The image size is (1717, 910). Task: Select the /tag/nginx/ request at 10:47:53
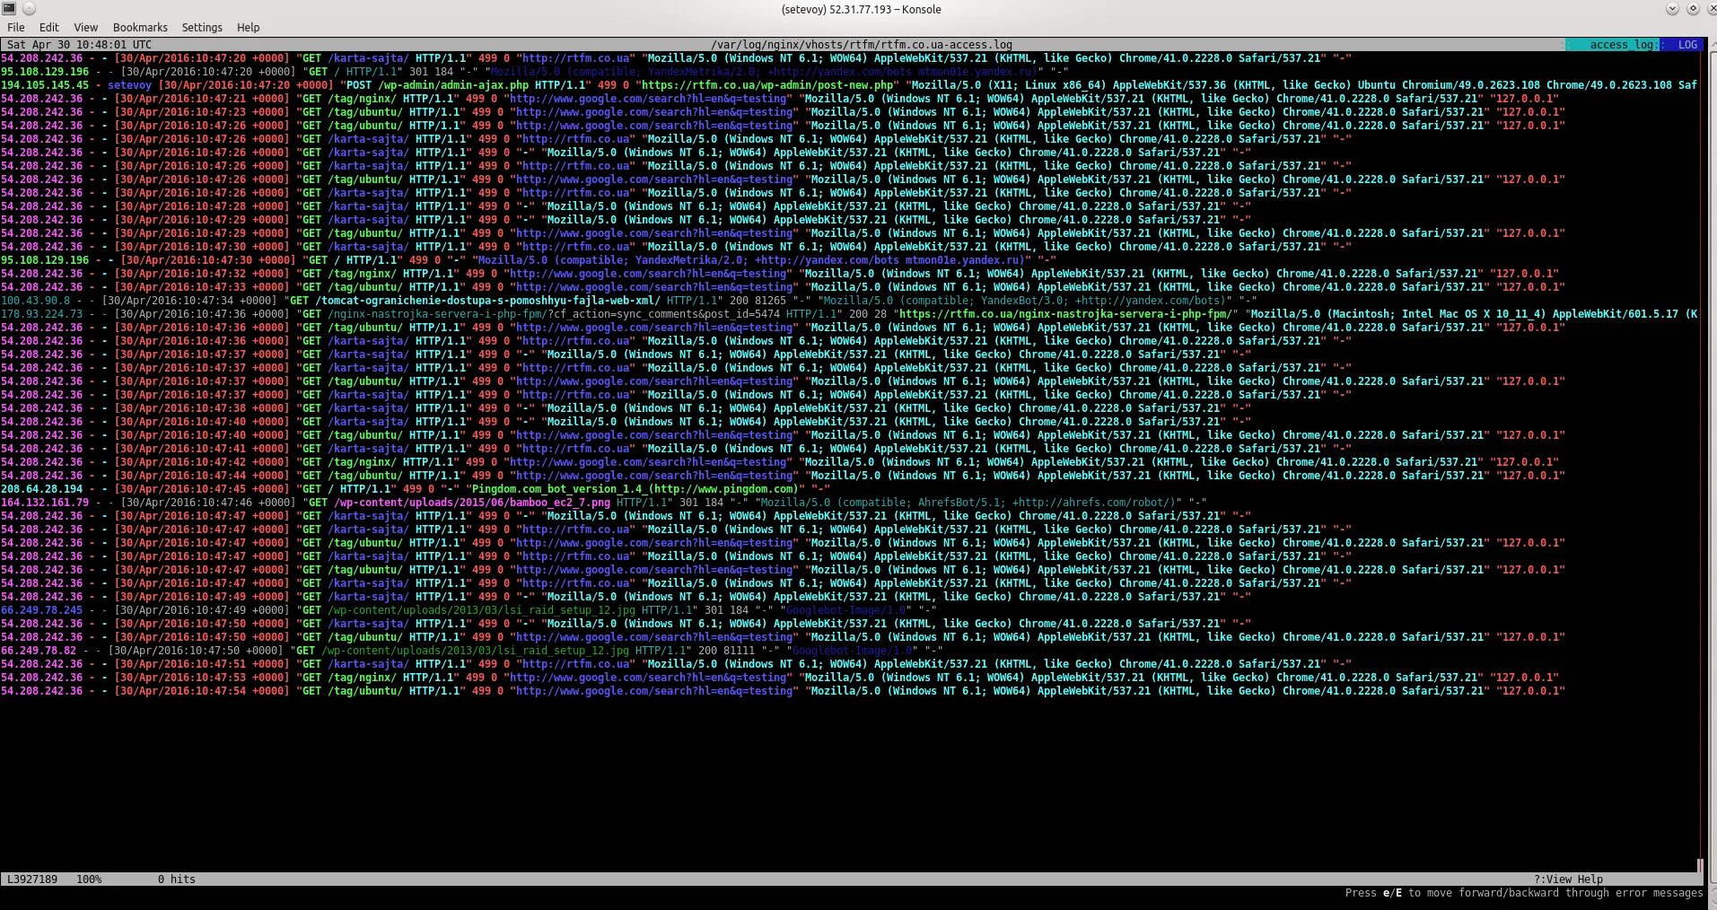click(779, 678)
